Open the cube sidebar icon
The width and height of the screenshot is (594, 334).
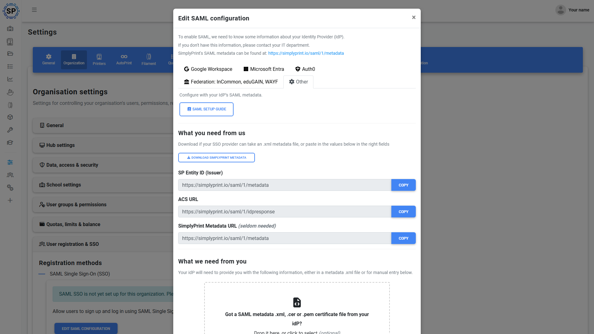10,117
